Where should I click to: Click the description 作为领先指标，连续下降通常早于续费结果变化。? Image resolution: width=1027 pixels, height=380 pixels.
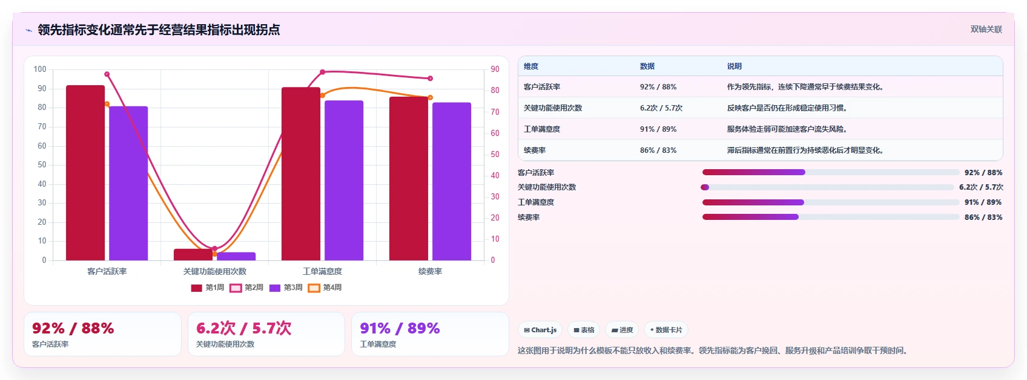[807, 87]
